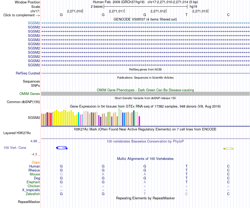
Task: Open the H3K27Ac Mark track title
Action: tap(145, 129)
